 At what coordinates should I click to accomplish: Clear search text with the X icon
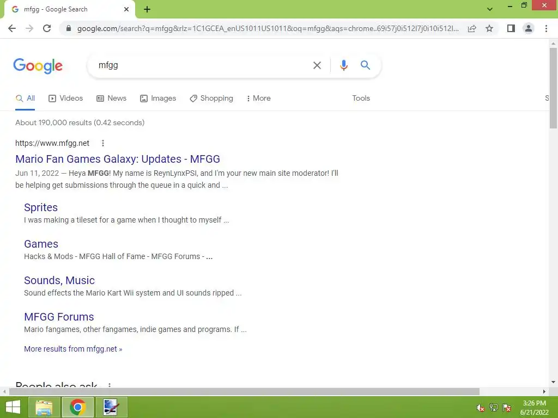317,65
